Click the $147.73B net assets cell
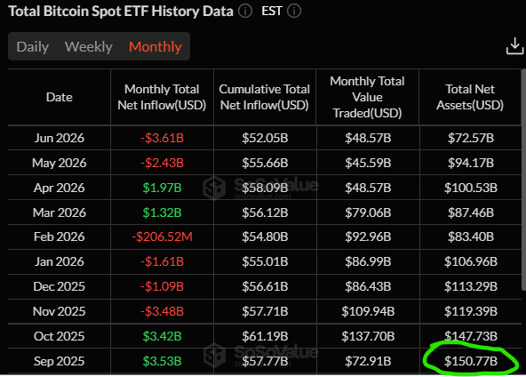Screen dimensions: 526x377 [x=471, y=336]
